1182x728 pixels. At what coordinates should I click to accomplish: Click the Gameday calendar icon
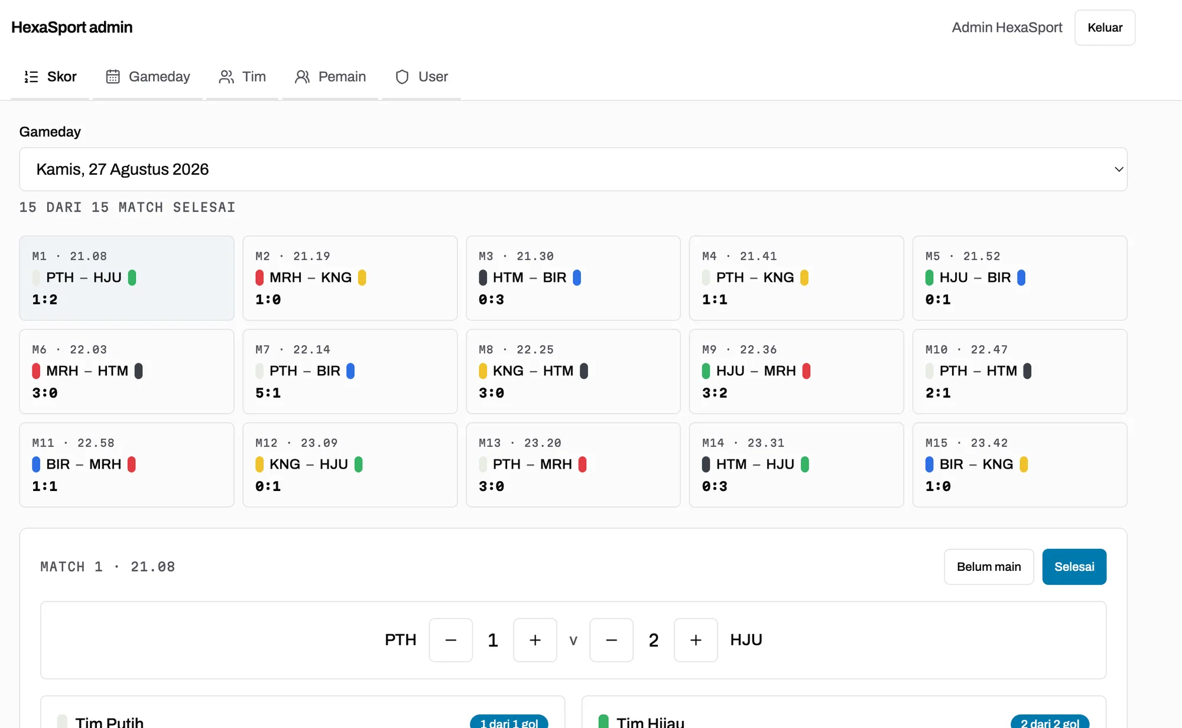(x=113, y=77)
